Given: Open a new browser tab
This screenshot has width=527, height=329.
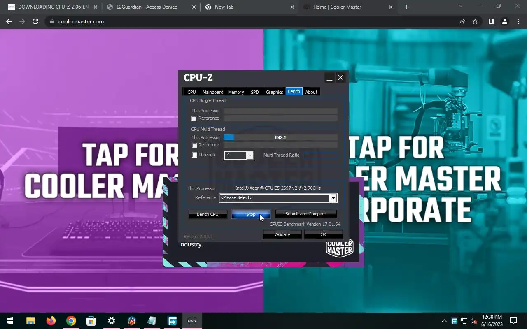Looking at the screenshot, I should pyautogui.click(x=406, y=7).
